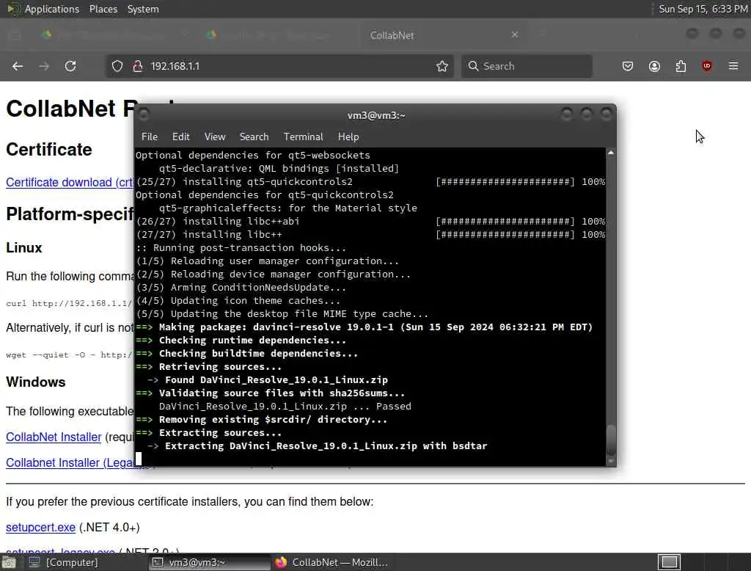Open the Pocket save icon
The height and width of the screenshot is (571, 751).
(628, 66)
